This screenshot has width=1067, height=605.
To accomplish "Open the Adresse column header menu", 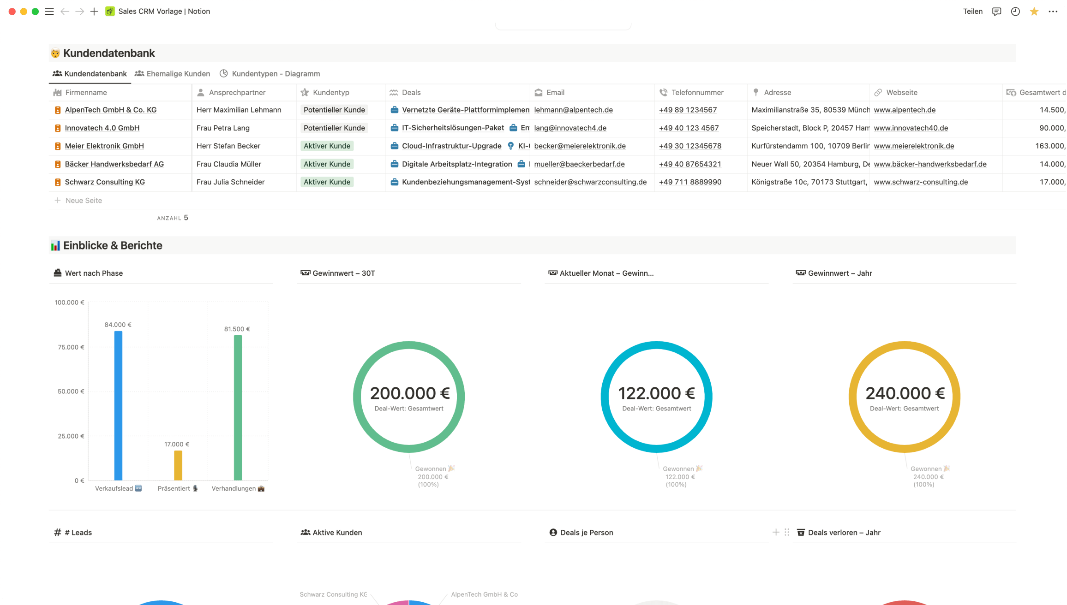I will pos(808,93).
